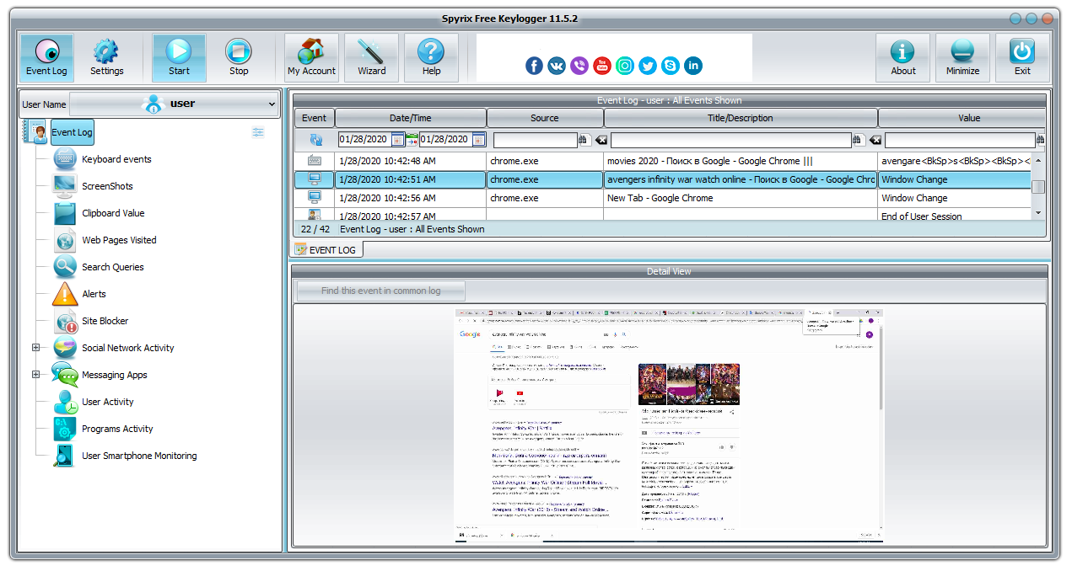
Task: Open the Skype social link
Action: 671,66
